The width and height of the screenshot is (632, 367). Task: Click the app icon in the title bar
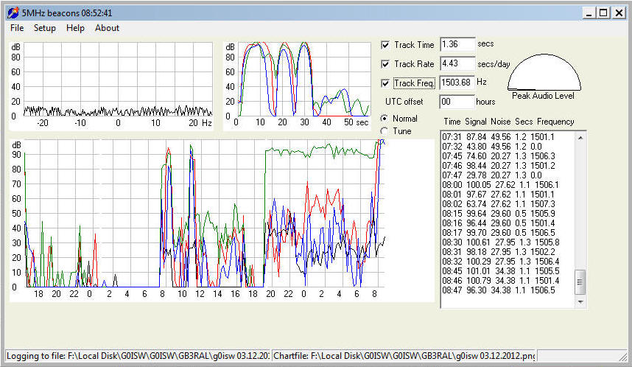click(x=13, y=13)
